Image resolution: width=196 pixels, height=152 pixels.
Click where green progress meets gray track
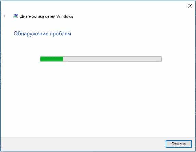pos(63,59)
